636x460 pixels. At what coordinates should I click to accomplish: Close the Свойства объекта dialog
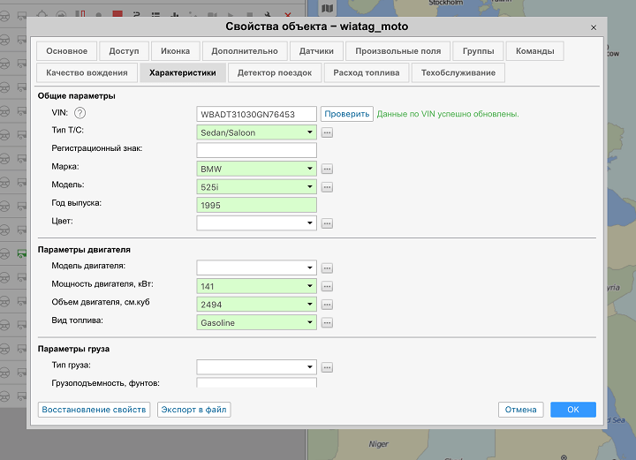point(594,27)
